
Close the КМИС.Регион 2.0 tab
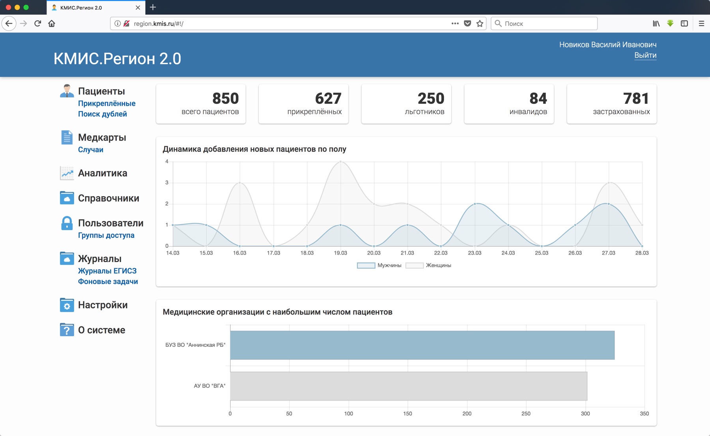(x=138, y=7)
